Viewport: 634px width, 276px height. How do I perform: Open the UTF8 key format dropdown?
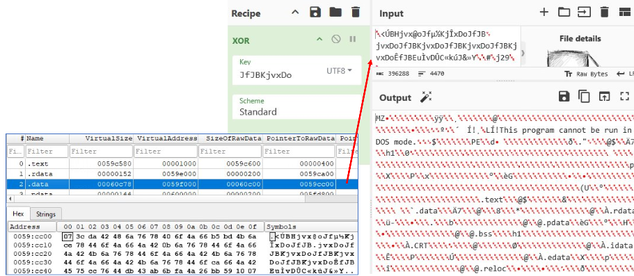(x=339, y=71)
